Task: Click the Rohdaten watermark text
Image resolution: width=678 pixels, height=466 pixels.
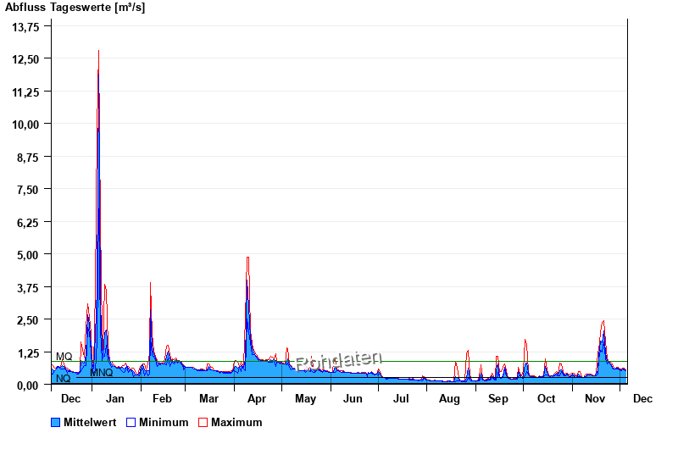Action: (339, 362)
